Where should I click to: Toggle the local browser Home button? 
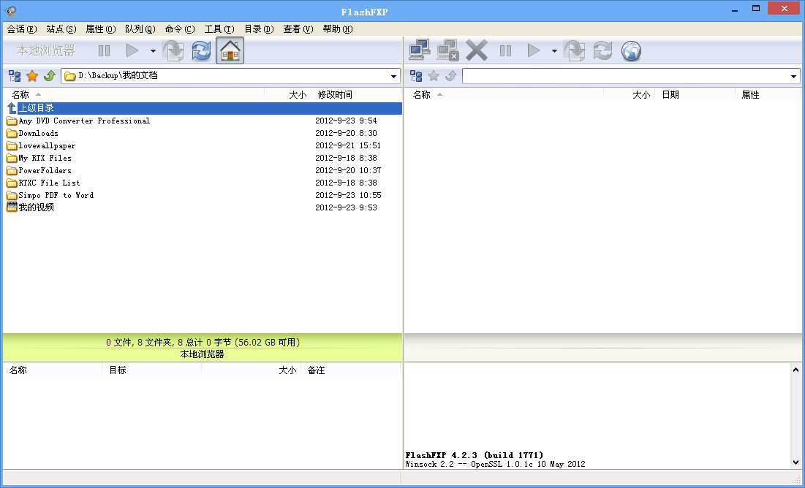[x=230, y=51]
